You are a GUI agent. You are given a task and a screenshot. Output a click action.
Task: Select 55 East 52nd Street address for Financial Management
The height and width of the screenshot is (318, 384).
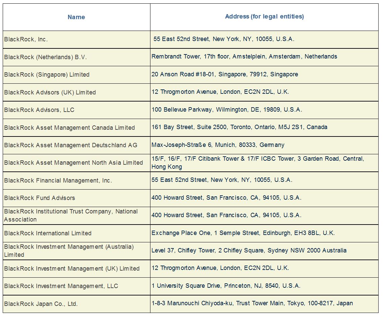[x=264, y=181]
